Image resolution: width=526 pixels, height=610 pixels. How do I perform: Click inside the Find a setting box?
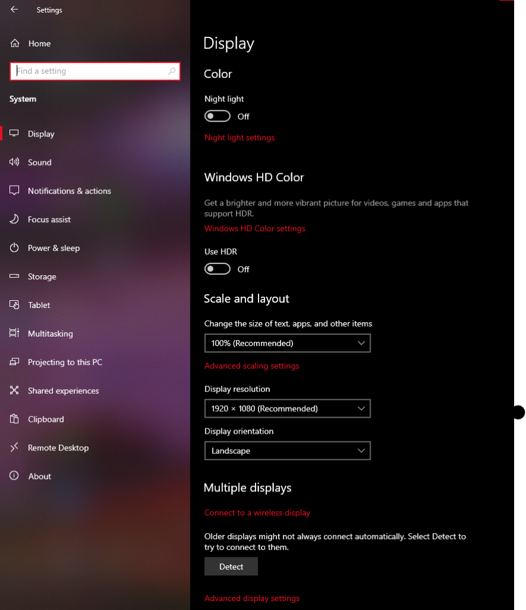(x=95, y=71)
